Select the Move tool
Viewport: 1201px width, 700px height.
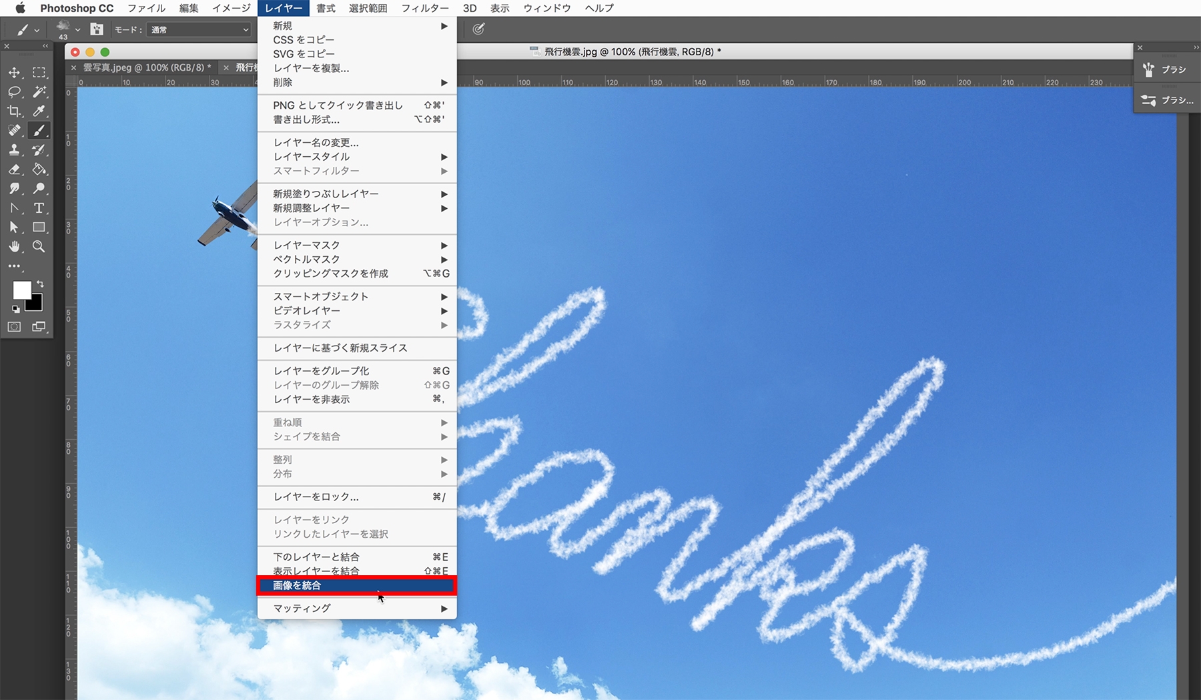click(14, 72)
